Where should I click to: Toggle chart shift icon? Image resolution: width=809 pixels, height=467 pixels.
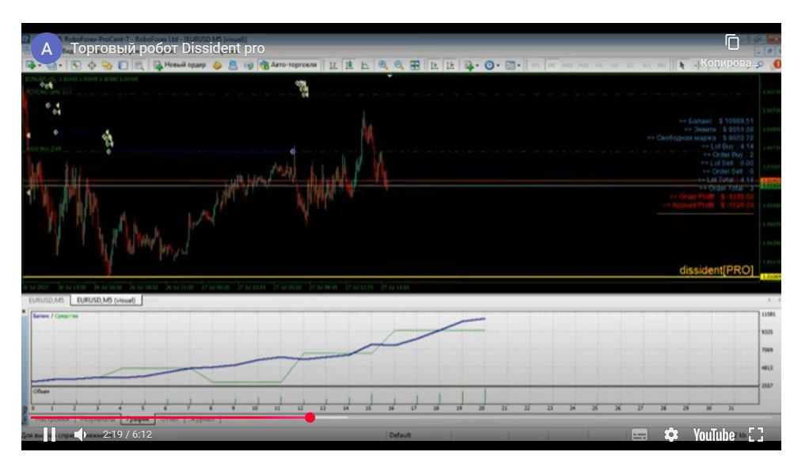[x=450, y=65]
